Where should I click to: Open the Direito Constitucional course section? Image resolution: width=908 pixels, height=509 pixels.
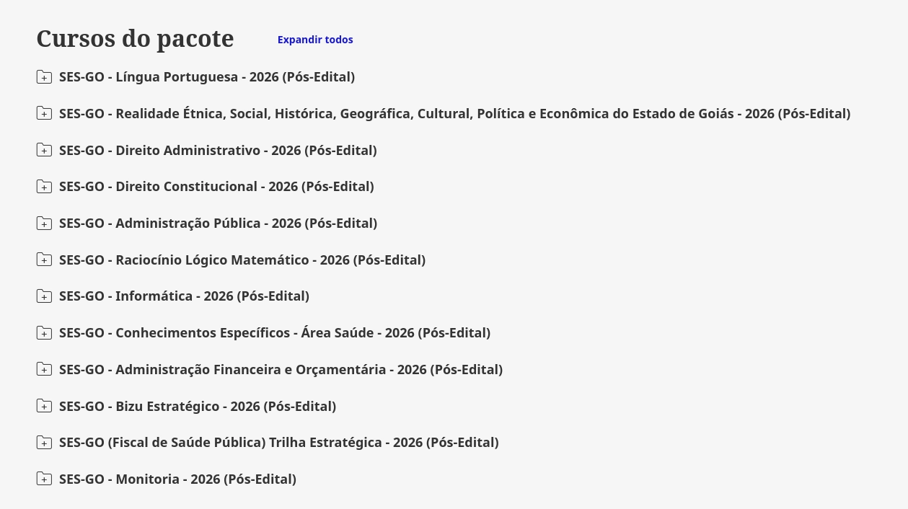216,187
